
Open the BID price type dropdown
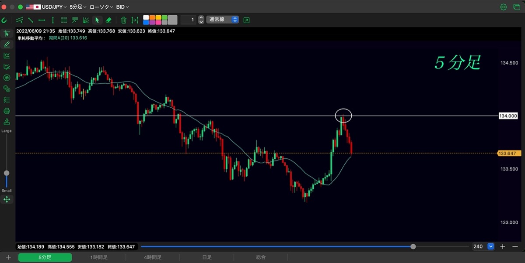(x=122, y=7)
